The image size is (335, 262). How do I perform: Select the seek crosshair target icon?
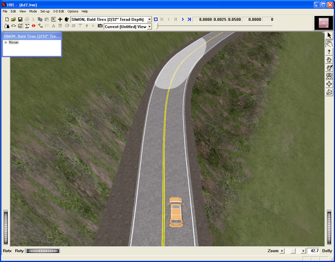pos(329,84)
